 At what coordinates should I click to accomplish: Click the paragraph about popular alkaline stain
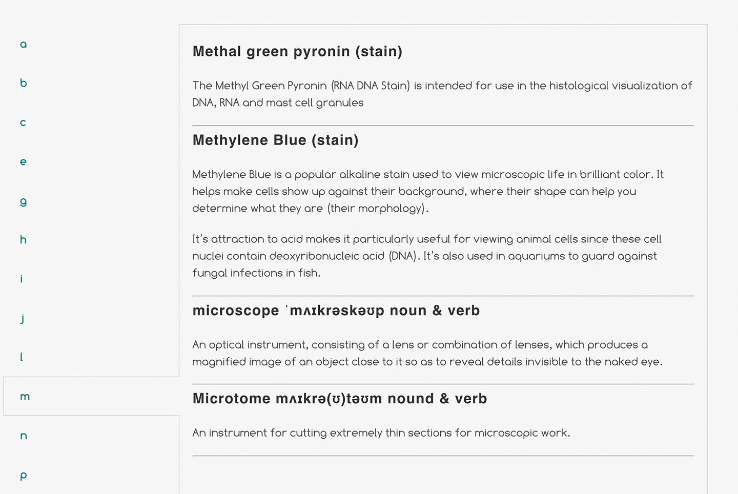point(427,191)
